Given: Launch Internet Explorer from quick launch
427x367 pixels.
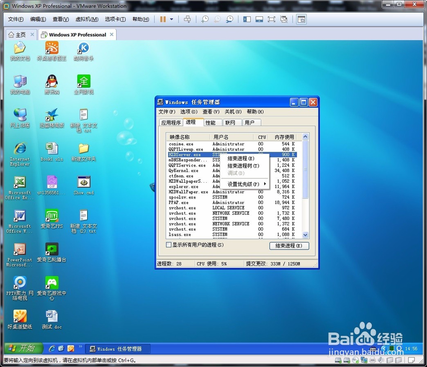Looking at the screenshot, I should [52, 349].
